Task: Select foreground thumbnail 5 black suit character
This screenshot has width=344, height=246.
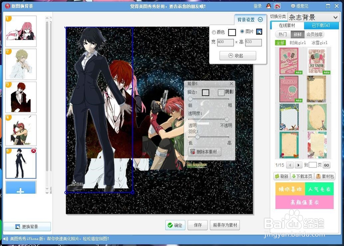Action: 21,163
